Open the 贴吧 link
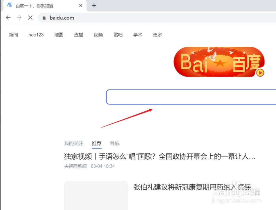The width and height of the screenshot is (276, 210). [x=118, y=35]
